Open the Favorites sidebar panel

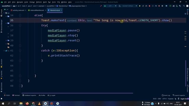pyautogui.click(x=1, y=75)
